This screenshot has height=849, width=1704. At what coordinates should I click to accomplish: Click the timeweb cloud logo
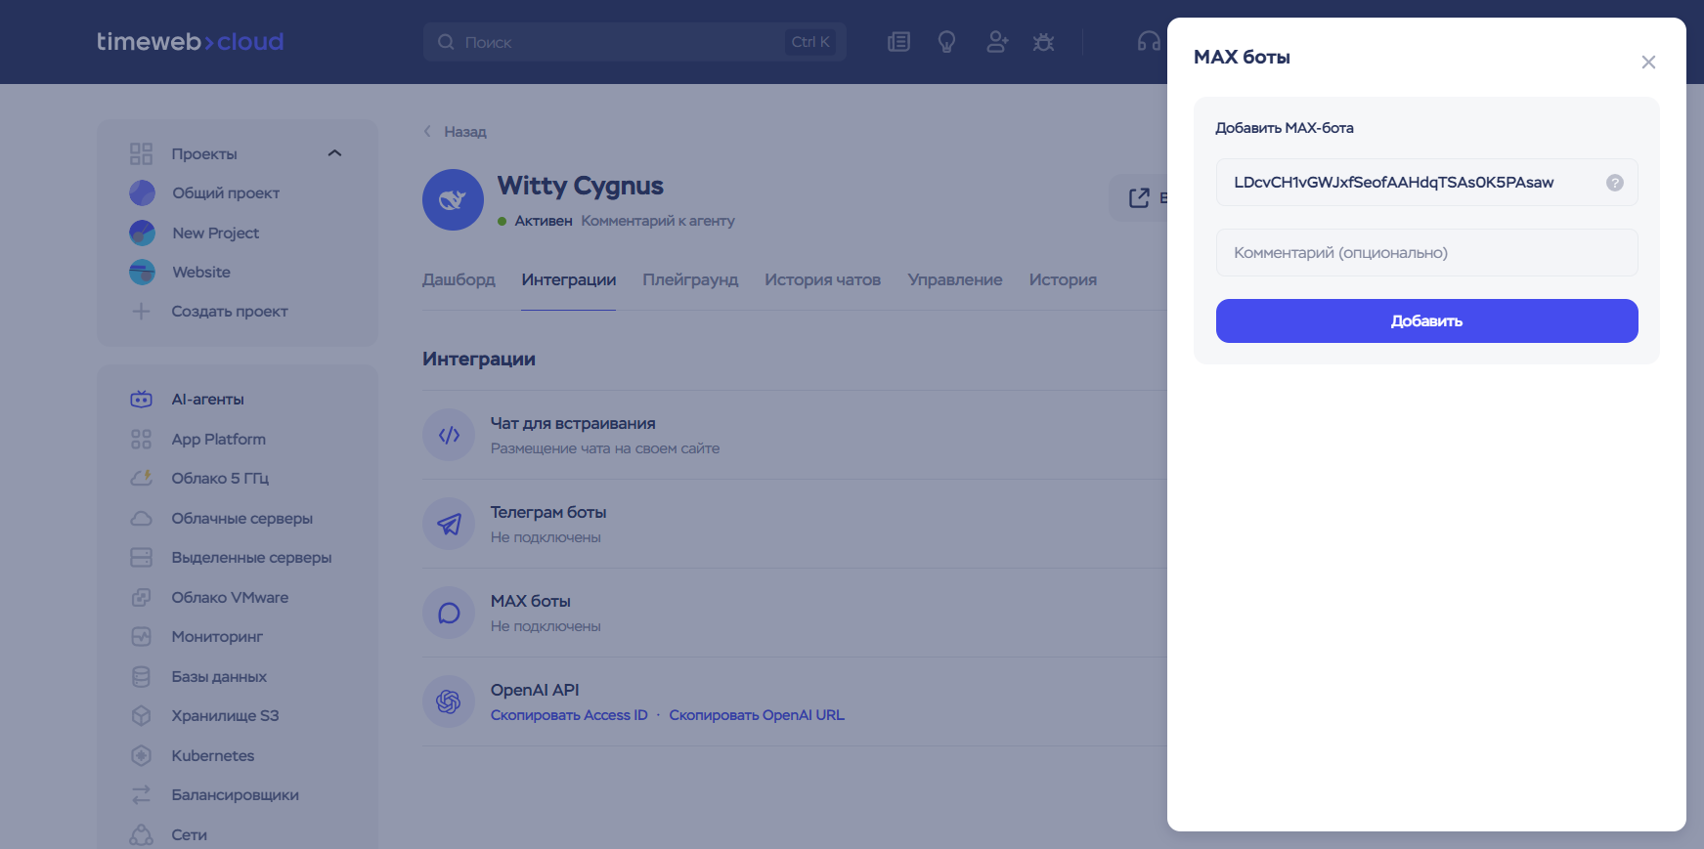click(x=191, y=42)
